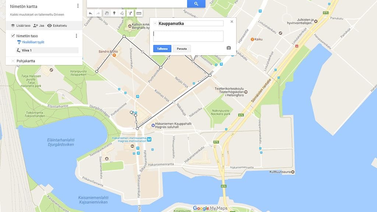This screenshot has width=377, height=212.
Task: Save the line with the Tallenna button
Action: [162, 49]
